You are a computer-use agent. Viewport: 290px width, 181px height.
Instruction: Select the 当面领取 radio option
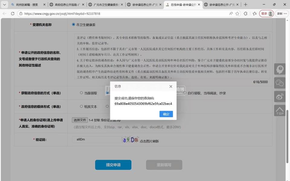click(x=81, y=93)
